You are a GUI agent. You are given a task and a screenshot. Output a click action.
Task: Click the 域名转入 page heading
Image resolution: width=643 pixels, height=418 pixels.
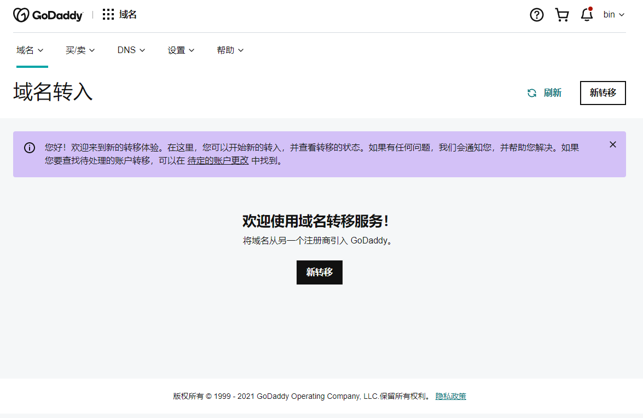(x=53, y=91)
